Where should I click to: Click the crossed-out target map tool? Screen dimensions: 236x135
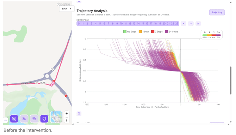click(x=24, y=119)
